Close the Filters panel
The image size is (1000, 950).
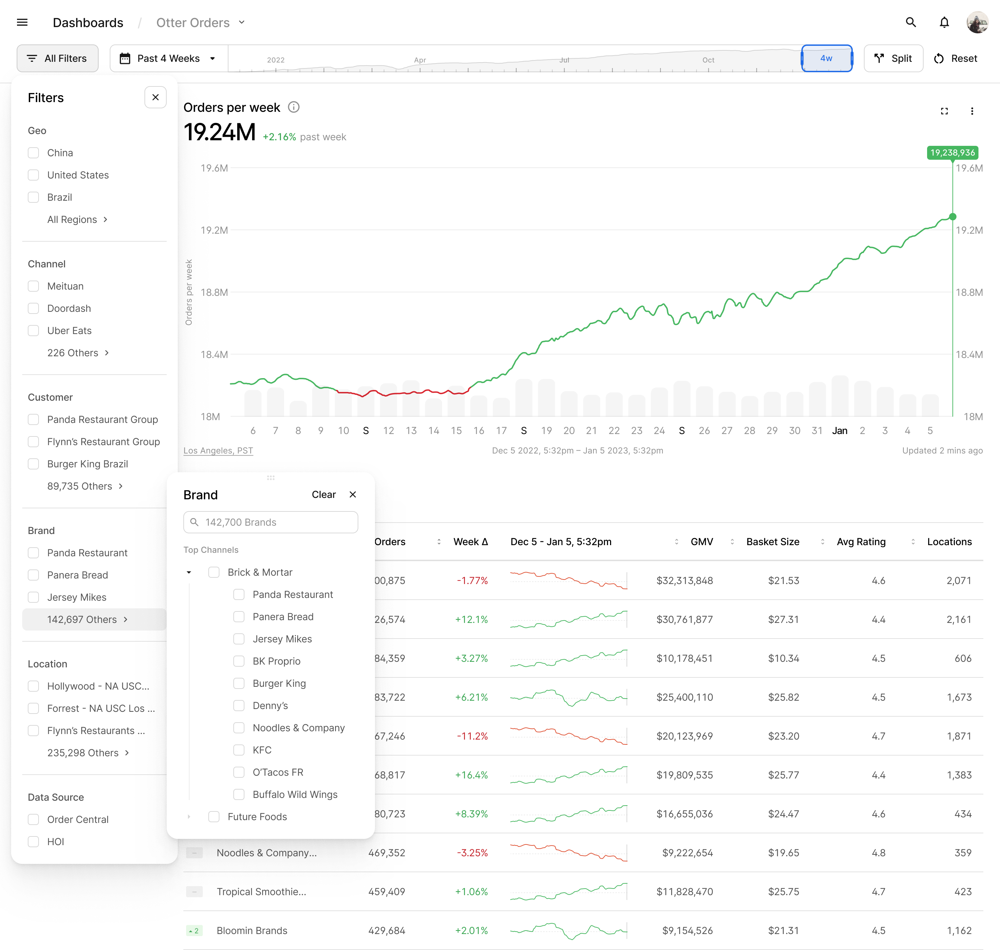click(x=156, y=97)
